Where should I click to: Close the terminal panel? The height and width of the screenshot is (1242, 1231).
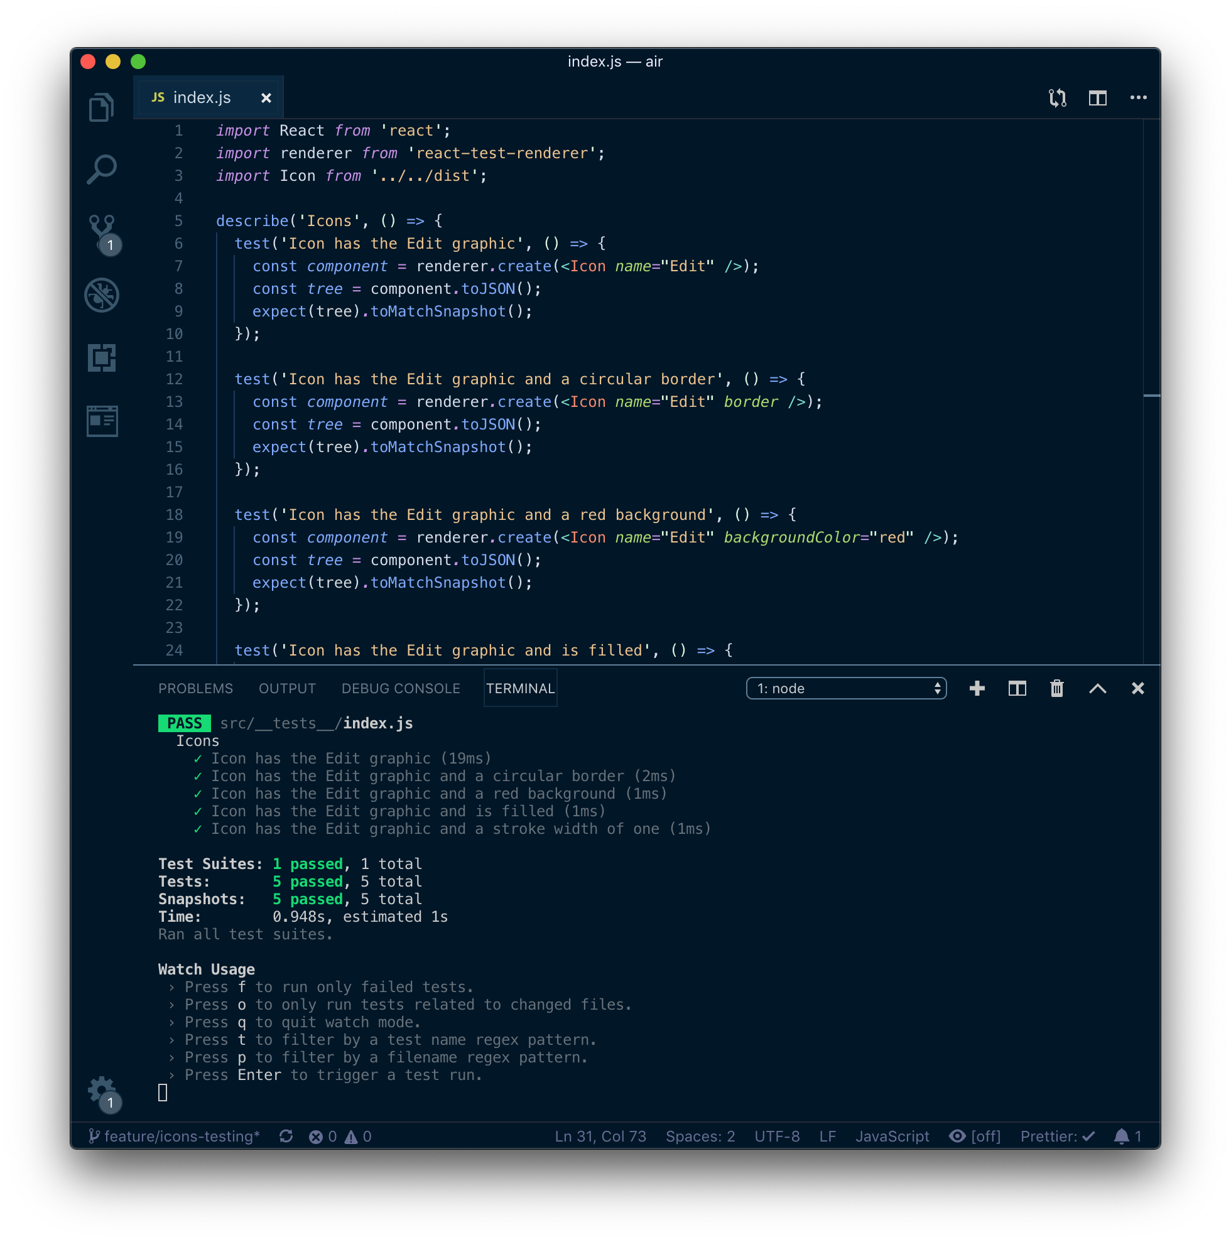(x=1138, y=688)
